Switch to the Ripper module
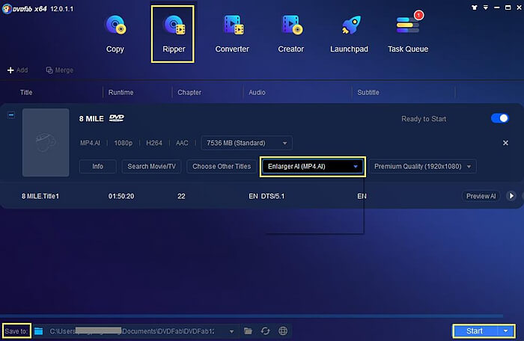Screen dimensions: 524x341 pyautogui.click(x=173, y=34)
